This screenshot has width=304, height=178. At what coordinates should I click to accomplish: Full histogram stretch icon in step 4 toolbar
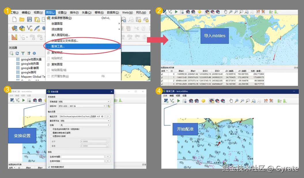coord(280,101)
